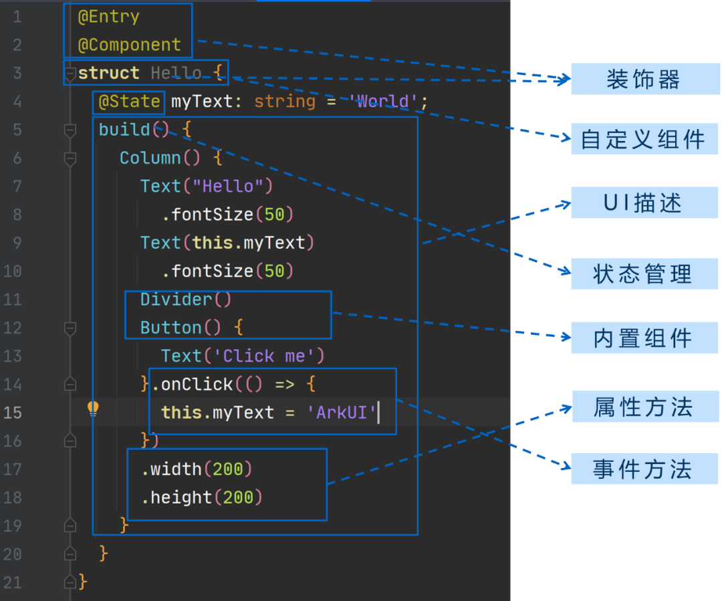Click the Divider() component
722x601 pixels.
click(186, 299)
